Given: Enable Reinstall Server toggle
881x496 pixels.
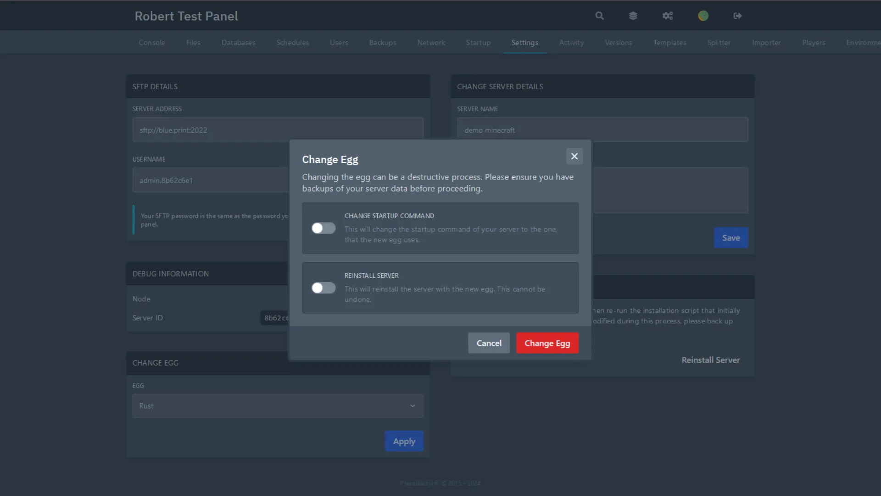Looking at the screenshot, I should [x=323, y=288].
